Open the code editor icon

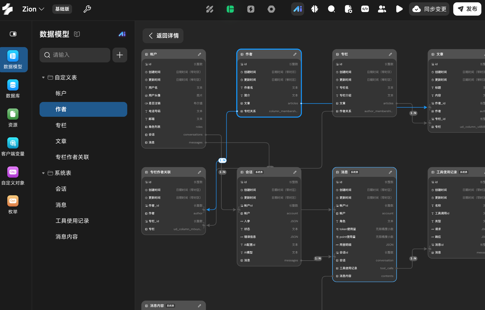click(365, 9)
